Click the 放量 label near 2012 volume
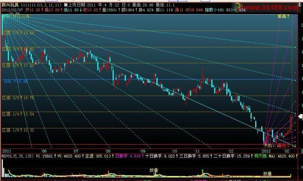This screenshot has height=181, width=303. tap(267, 174)
